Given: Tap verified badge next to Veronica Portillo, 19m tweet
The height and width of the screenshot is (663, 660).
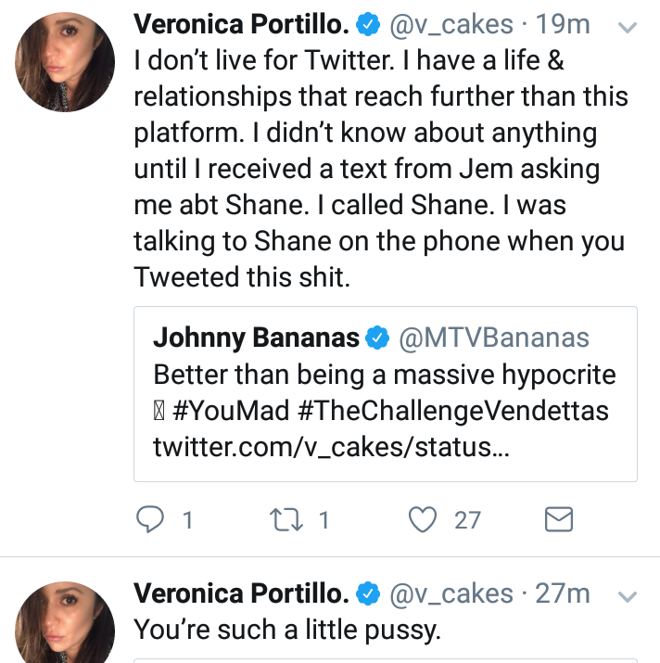Looking at the screenshot, I should coord(368,24).
